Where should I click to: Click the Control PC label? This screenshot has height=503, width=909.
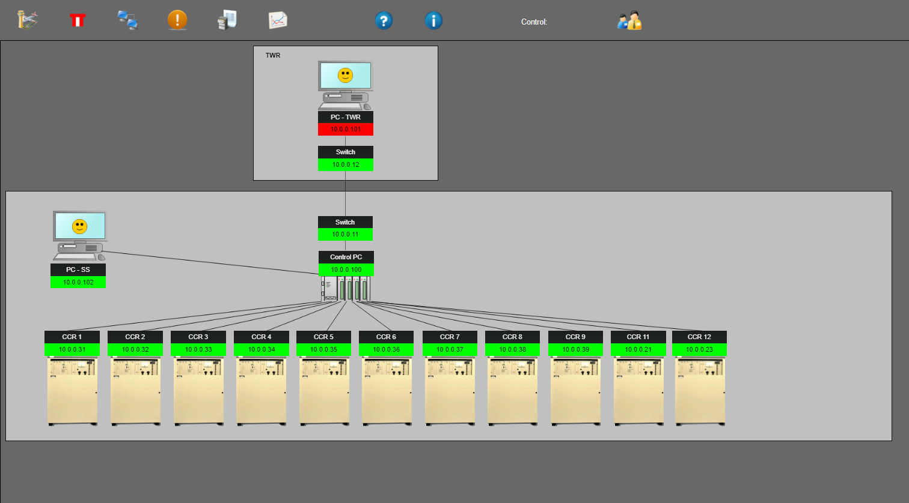[x=346, y=257]
